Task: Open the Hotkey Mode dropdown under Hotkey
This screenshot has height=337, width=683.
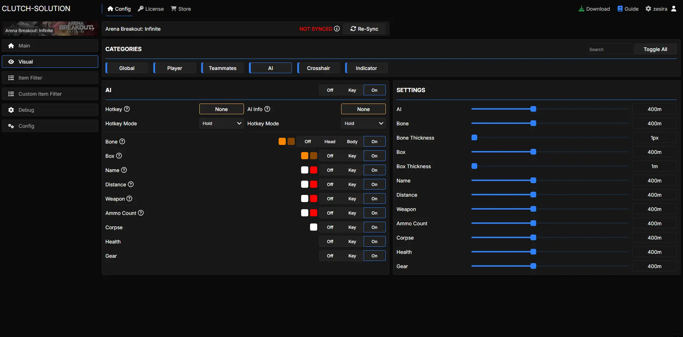Action: click(x=221, y=124)
